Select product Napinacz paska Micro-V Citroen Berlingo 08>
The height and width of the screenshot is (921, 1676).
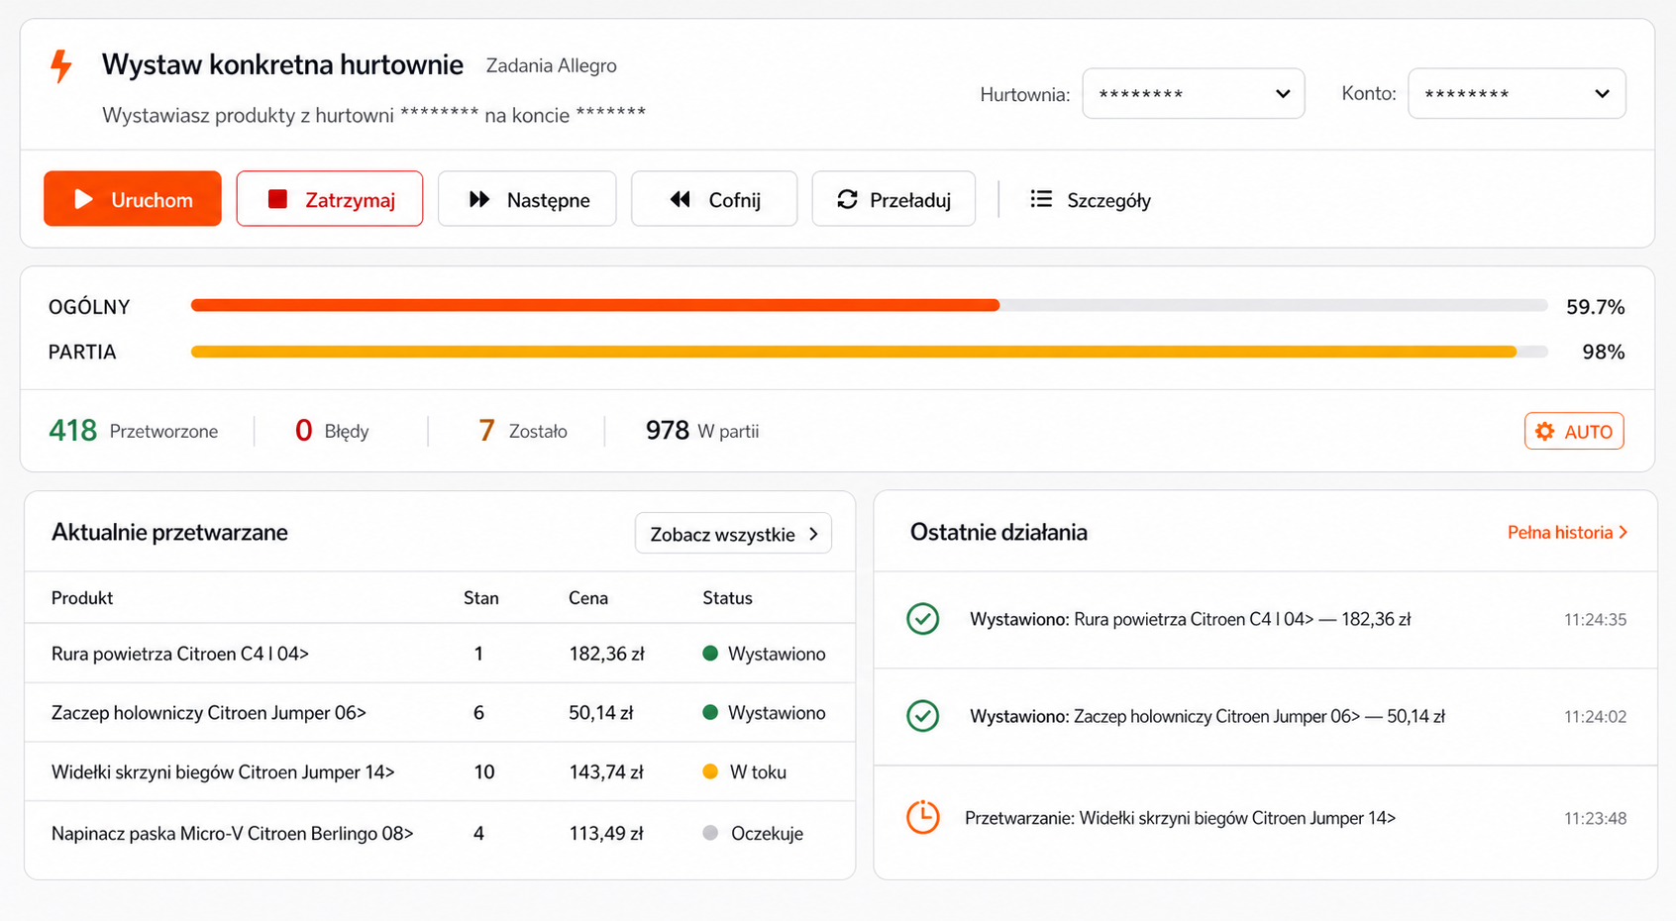tap(233, 834)
